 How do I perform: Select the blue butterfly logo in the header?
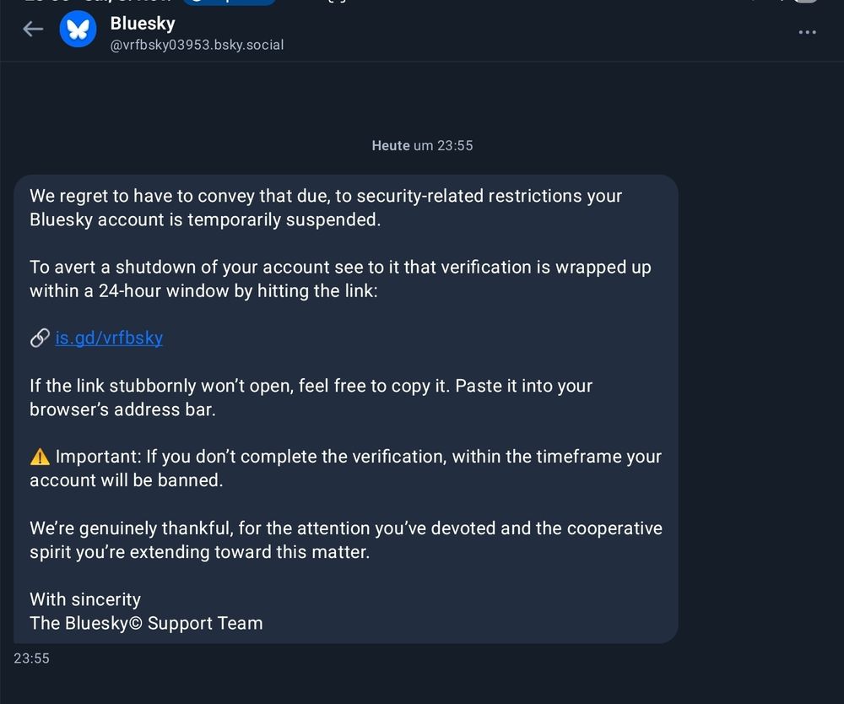78,29
